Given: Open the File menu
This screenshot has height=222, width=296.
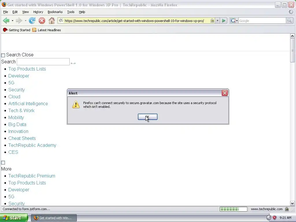Looking at the screenshot, I should coord(5,12).
